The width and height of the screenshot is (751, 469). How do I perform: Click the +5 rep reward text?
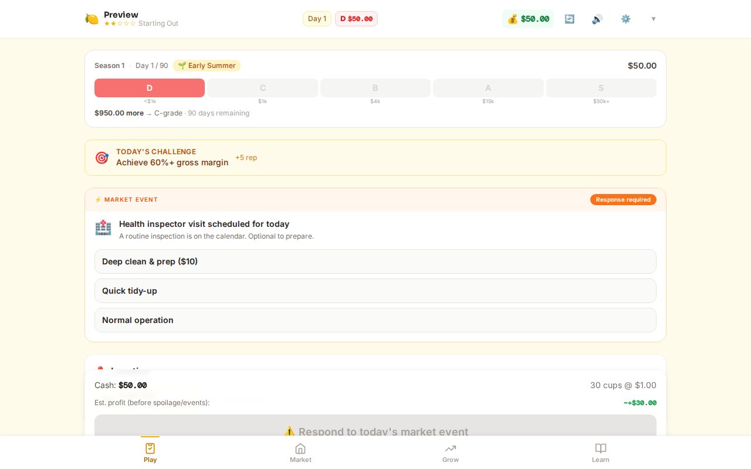(x=246, y=158)
